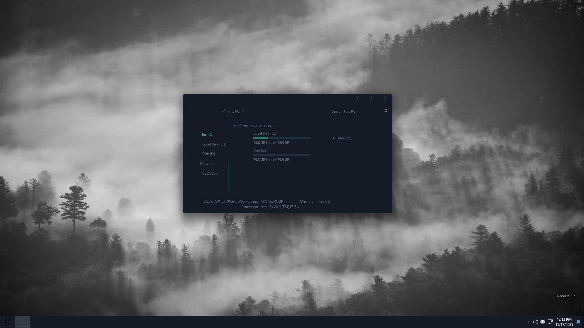
Task: Toggle the notification bell in the taskbar
Action: click(578, 322)
